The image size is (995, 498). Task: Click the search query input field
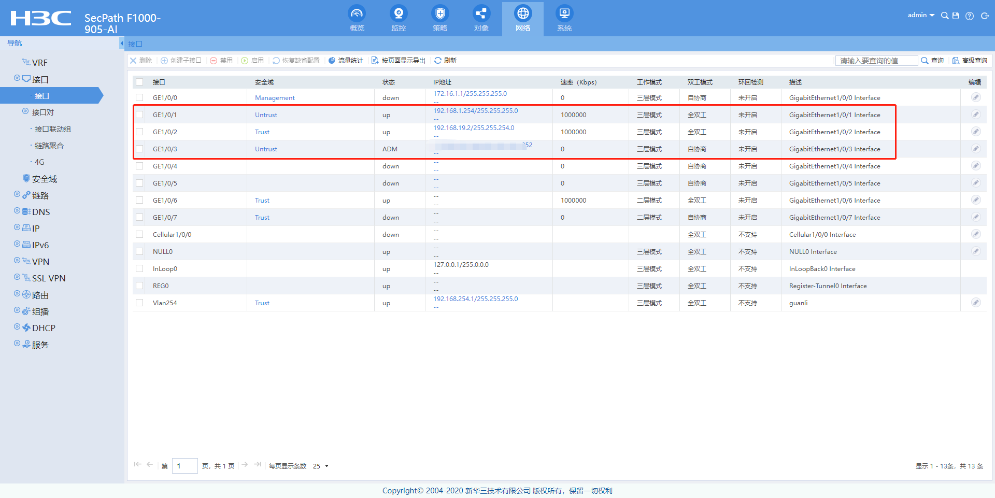coord(876,61)
